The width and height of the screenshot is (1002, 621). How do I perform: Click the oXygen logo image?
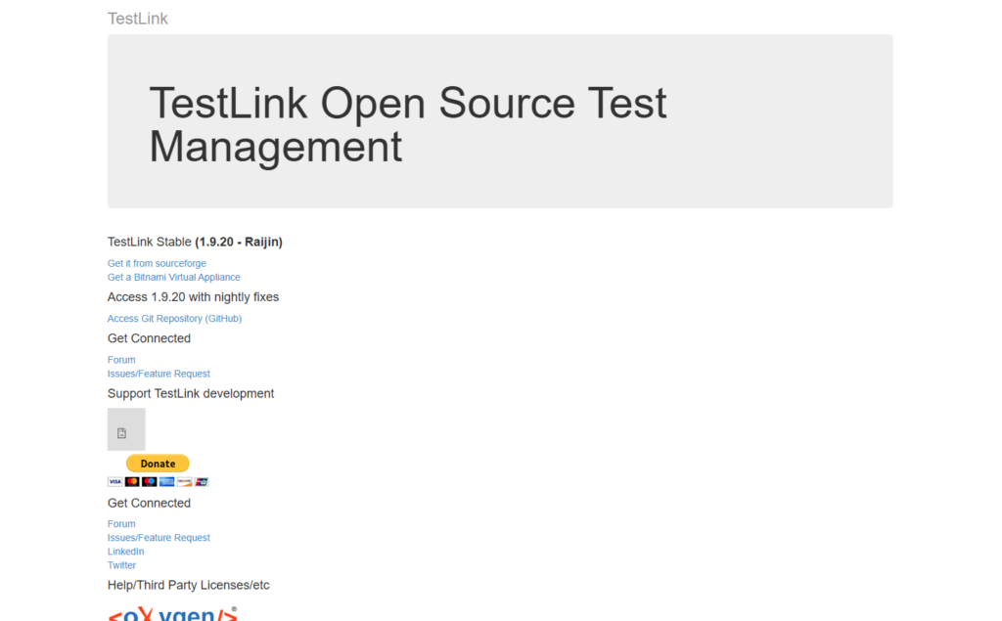172,613
